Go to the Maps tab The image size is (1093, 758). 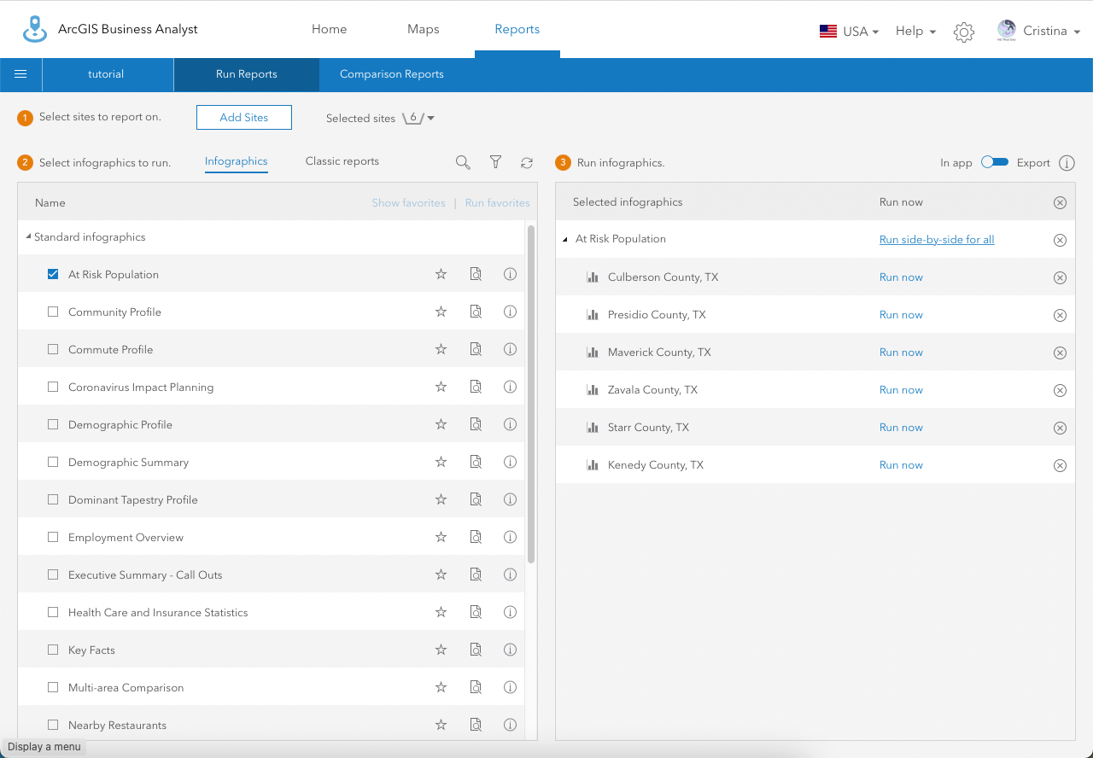click(424, 29)
